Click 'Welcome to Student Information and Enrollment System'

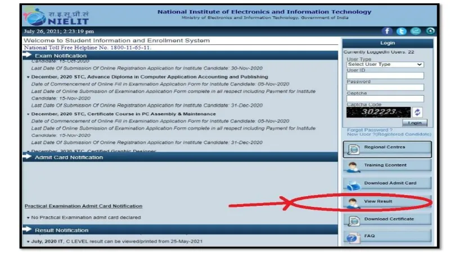(116, 40)
